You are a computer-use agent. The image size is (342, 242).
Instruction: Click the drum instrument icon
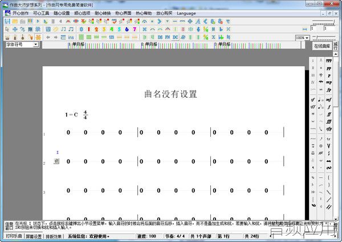[x=7, y=37]
